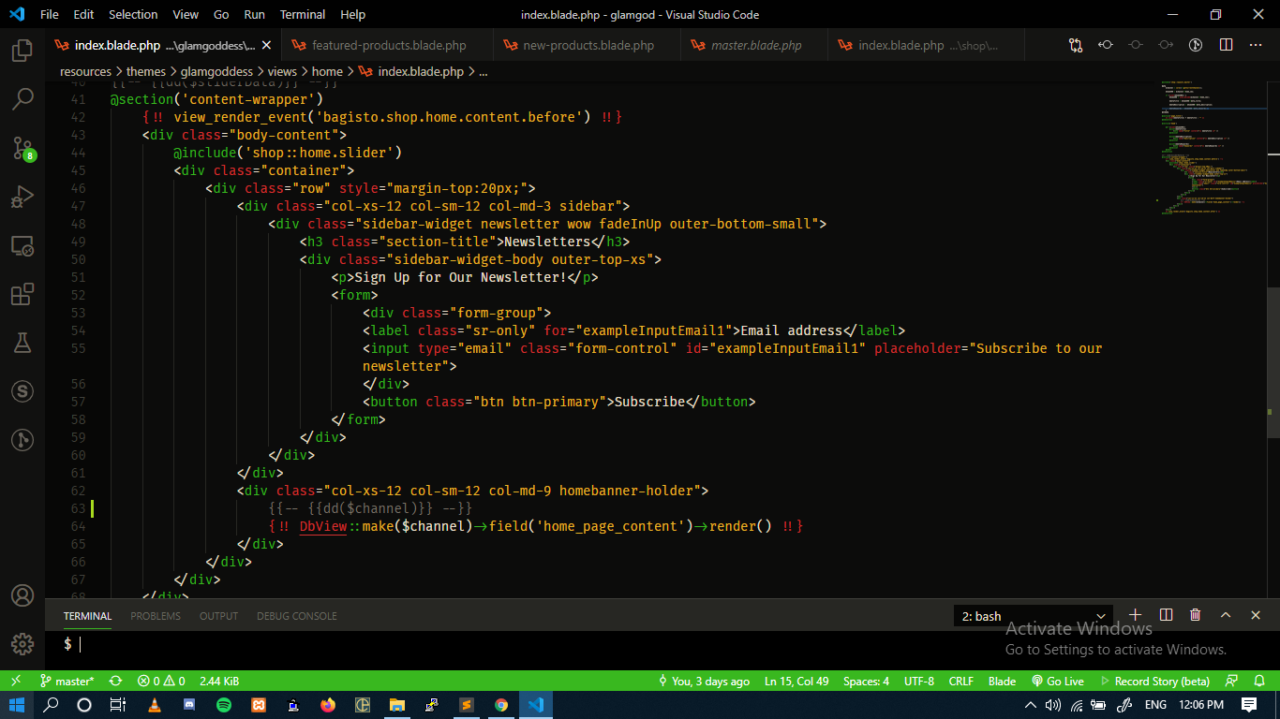Open editor More Actions ellipsis

point(1256,45)
